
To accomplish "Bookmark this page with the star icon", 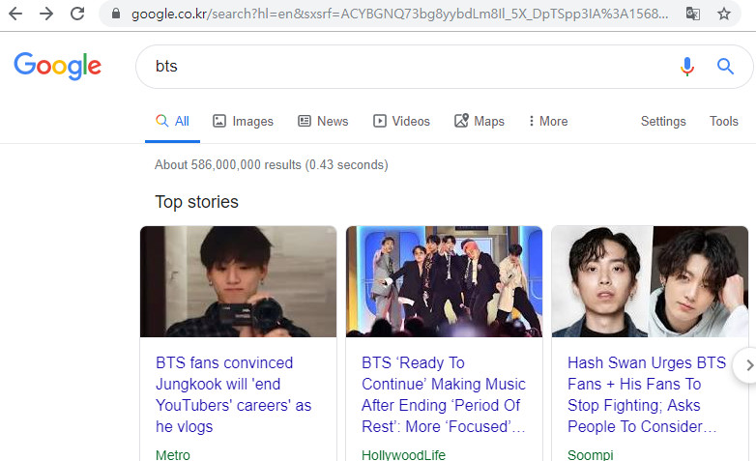I will 724,14.
